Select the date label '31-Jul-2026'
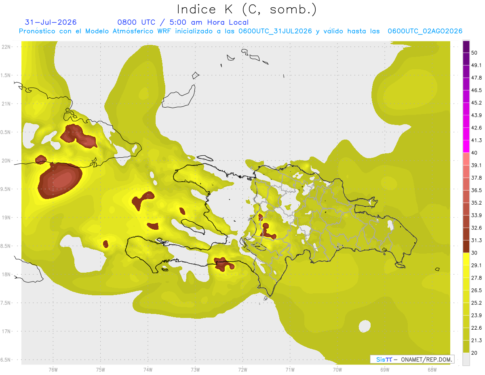Screen dimensions: 485x375 51,22
